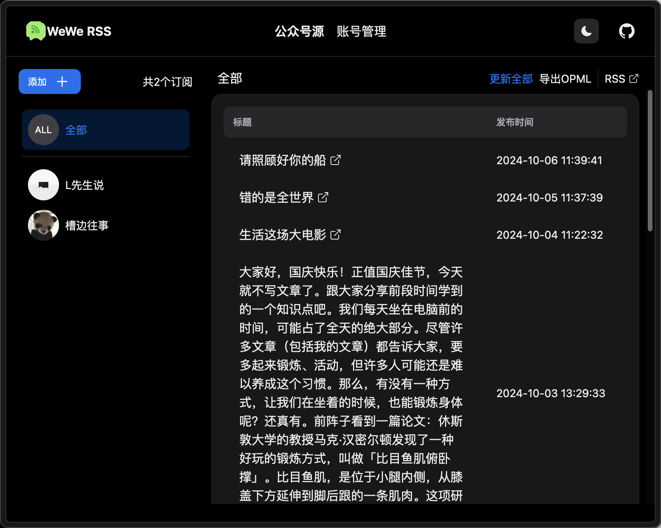Click the external-link icon beside RSS
The image size is (661, 528).
(634, 79)
